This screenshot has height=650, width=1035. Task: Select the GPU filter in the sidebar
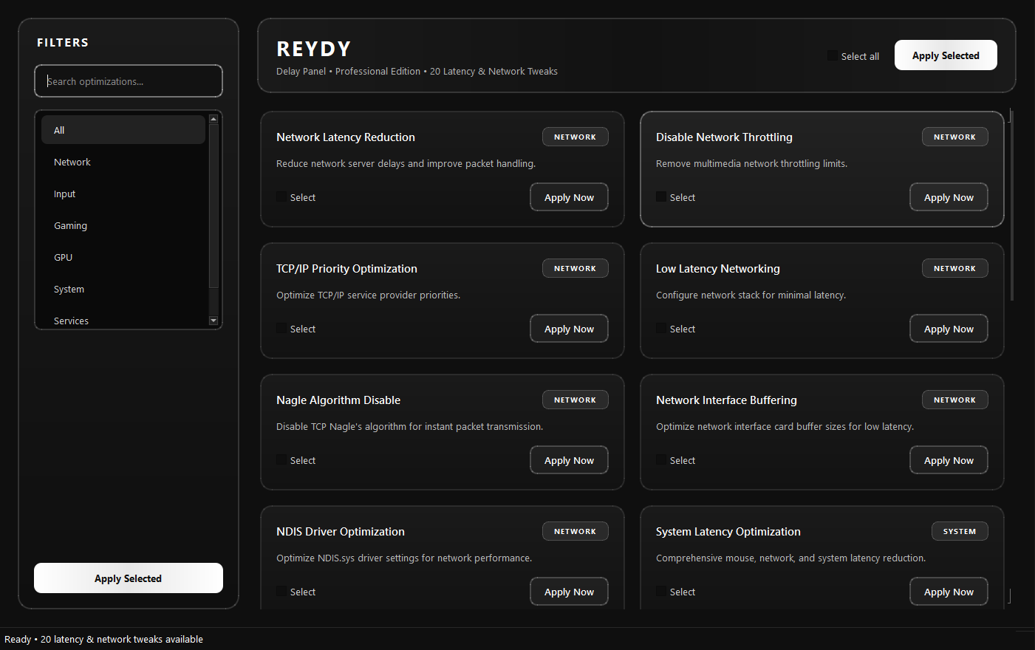pyautogui.click(x=63, y=257)
